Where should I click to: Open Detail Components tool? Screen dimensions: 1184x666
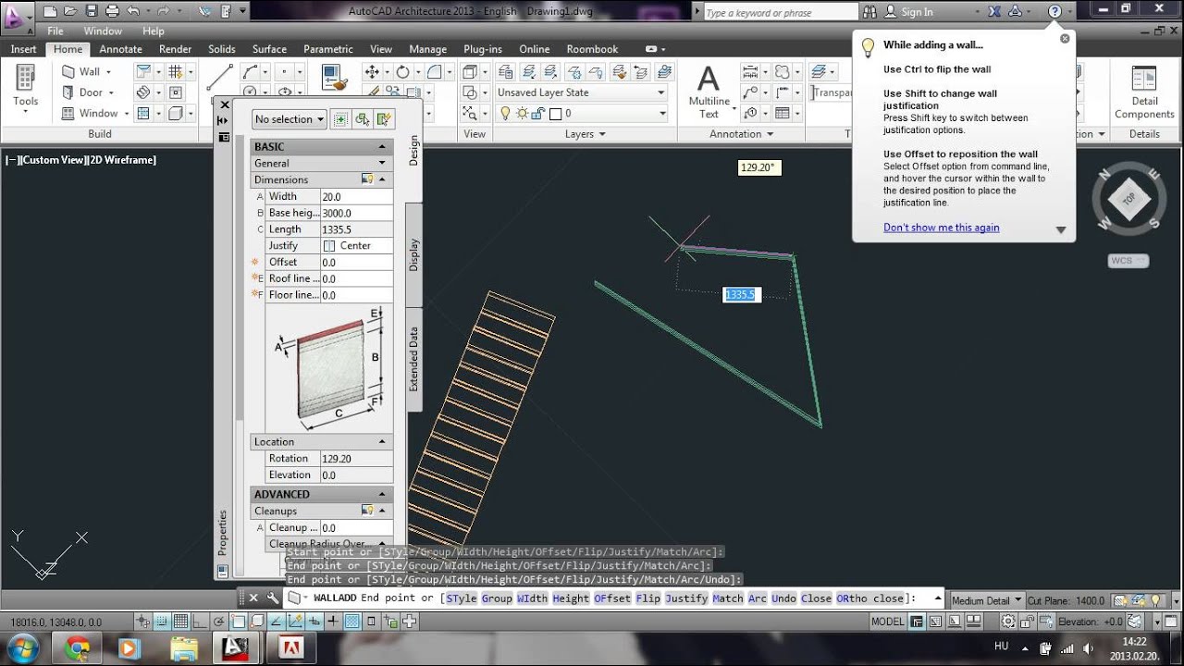[1144, 92]
